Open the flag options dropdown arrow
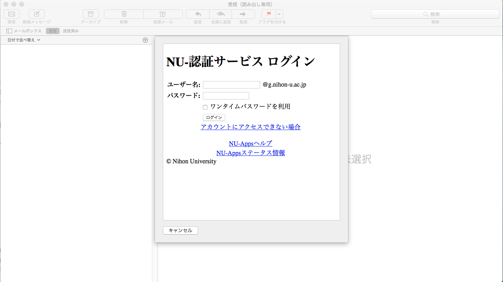The image size is (503, 282). 279,14
